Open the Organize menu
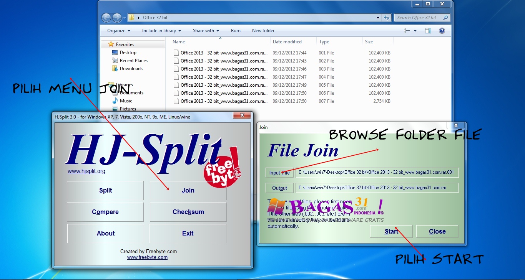This screenshot has height=280, width=525. click(x=119, y=31)
